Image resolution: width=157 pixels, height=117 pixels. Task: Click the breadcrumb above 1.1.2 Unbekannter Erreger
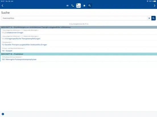(20, 30)
